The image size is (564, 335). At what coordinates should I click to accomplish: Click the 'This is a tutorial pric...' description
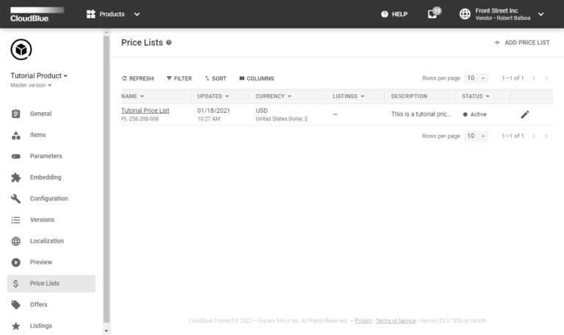[x=421, y=114]
